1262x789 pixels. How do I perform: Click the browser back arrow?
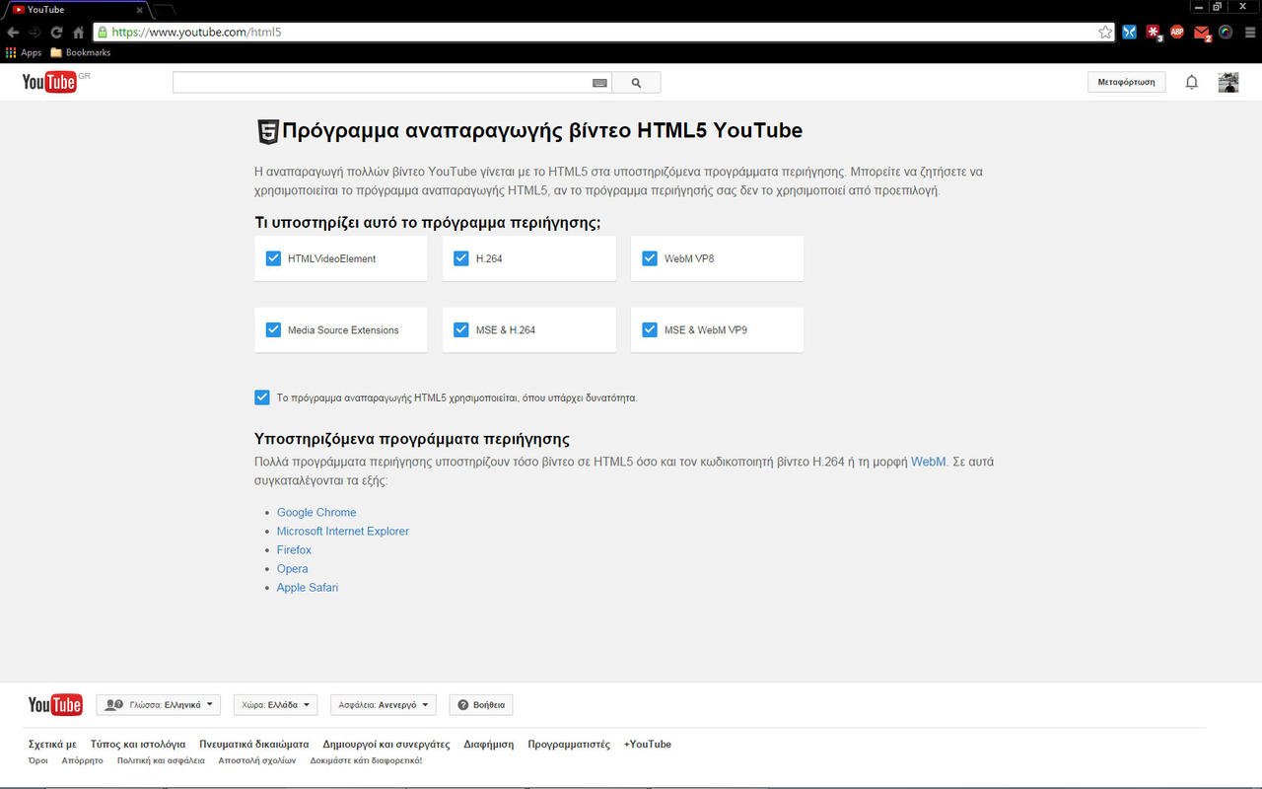(13, 32)
